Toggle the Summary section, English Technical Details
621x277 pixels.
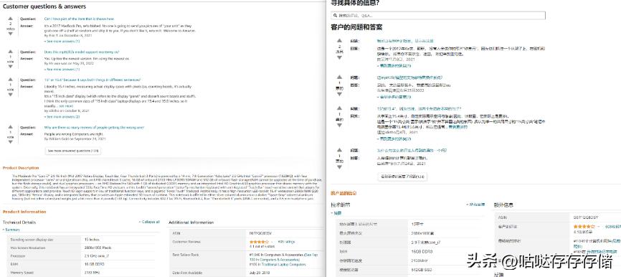[x=11, y=230]
